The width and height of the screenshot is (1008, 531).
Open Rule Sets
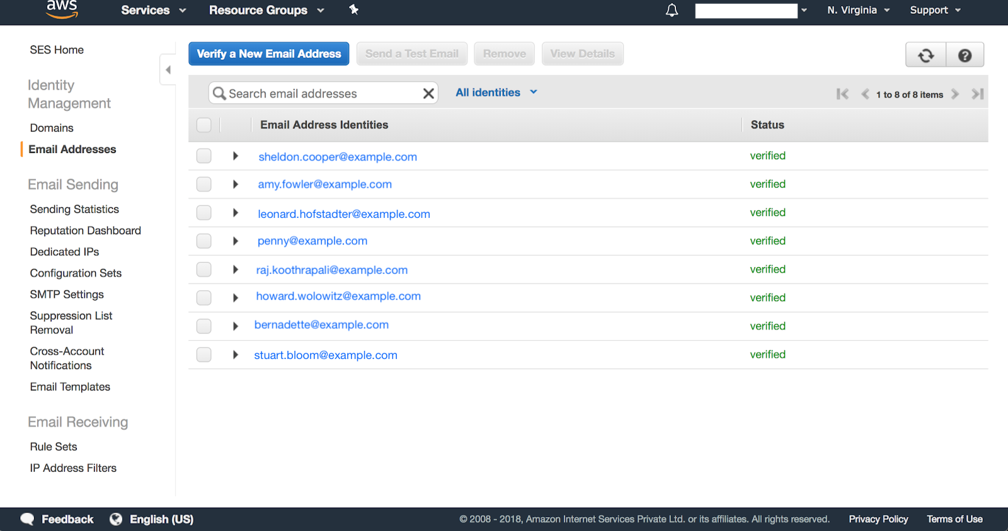pos(54,447)
